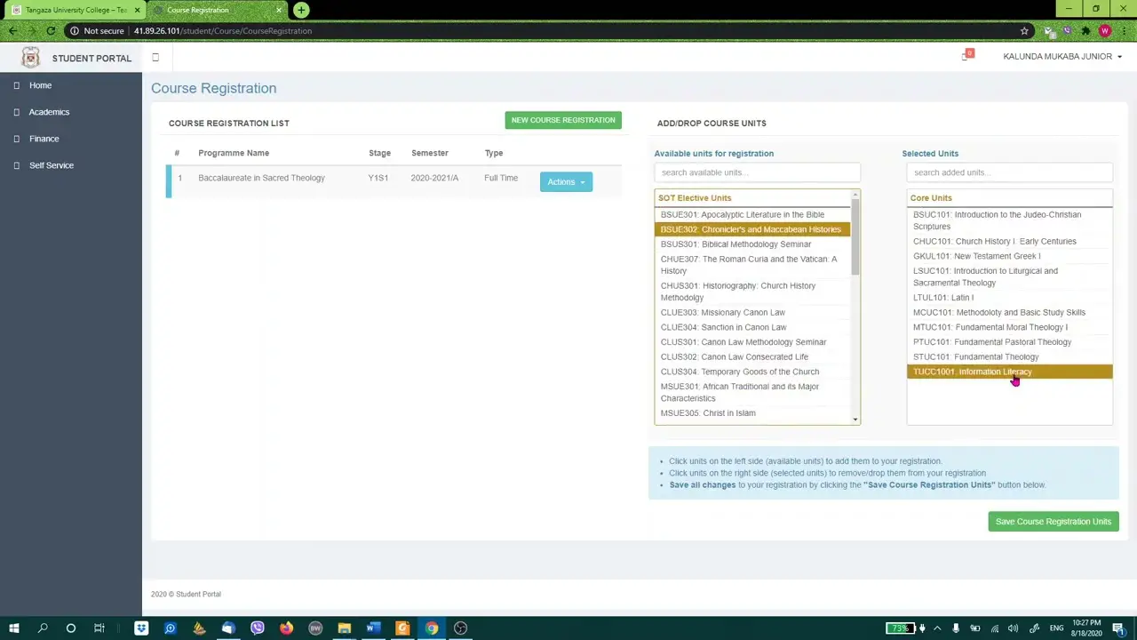Remove BSUC101 Introduction to Judeo-Christian Scriptures
Screen dimensions: 1137x640
[1010, 220]
